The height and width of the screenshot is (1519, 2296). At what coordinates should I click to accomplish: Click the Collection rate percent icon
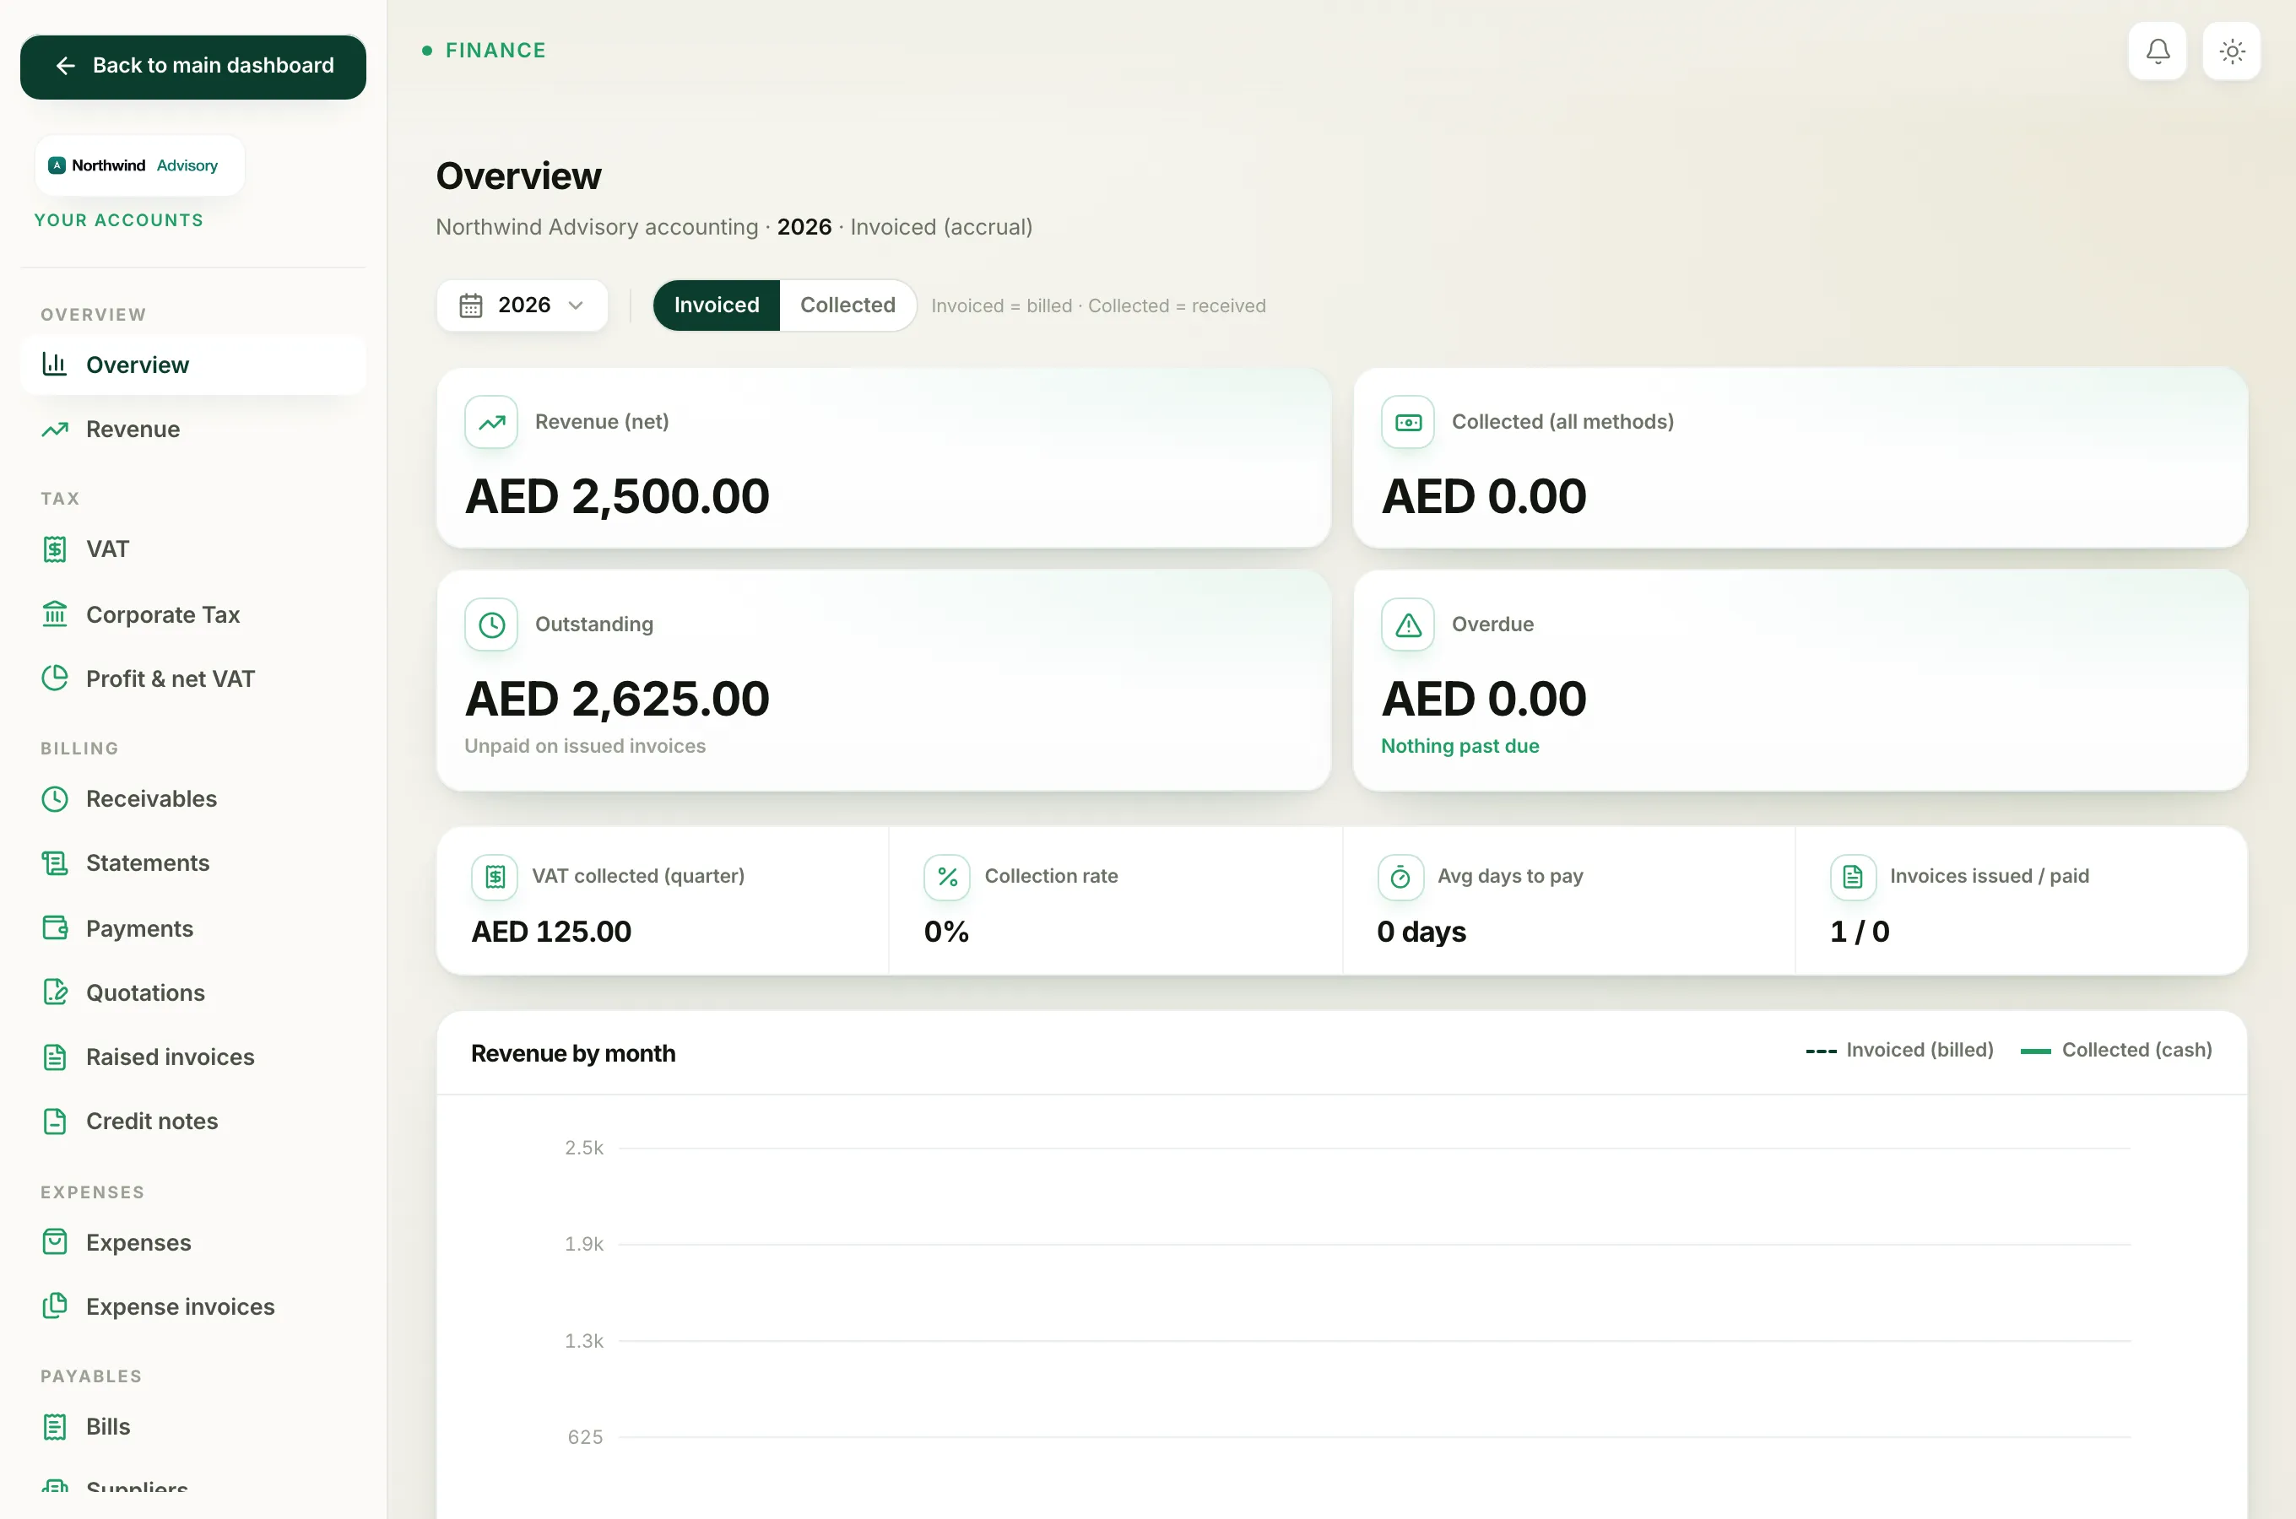[946, 877]
